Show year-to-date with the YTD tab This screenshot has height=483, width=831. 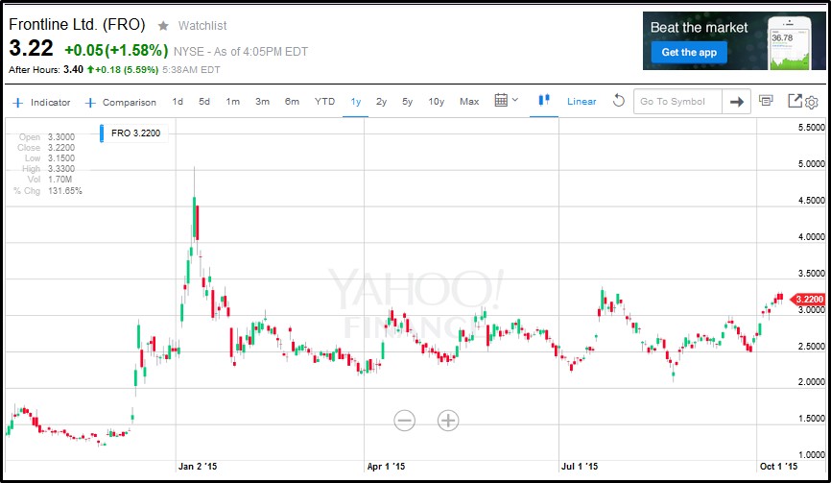pos(324,101)
